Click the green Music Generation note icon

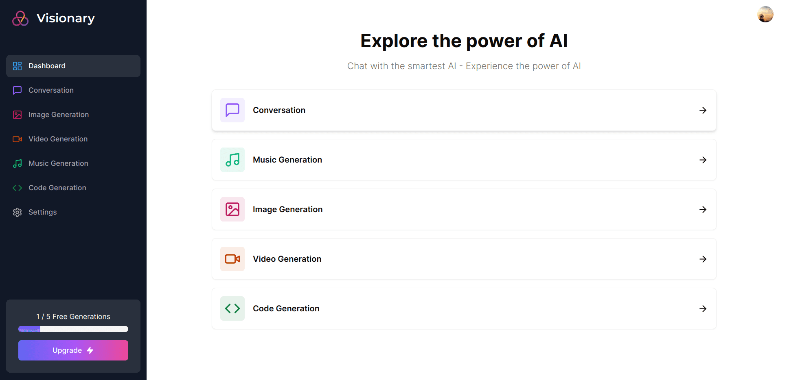(x=232, y=160)
